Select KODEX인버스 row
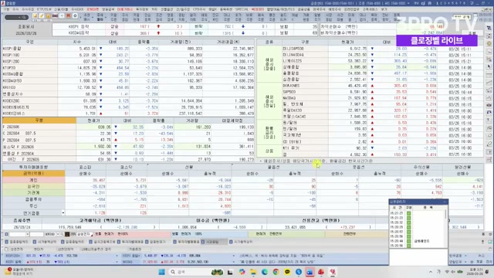 (x=128, y=114)
